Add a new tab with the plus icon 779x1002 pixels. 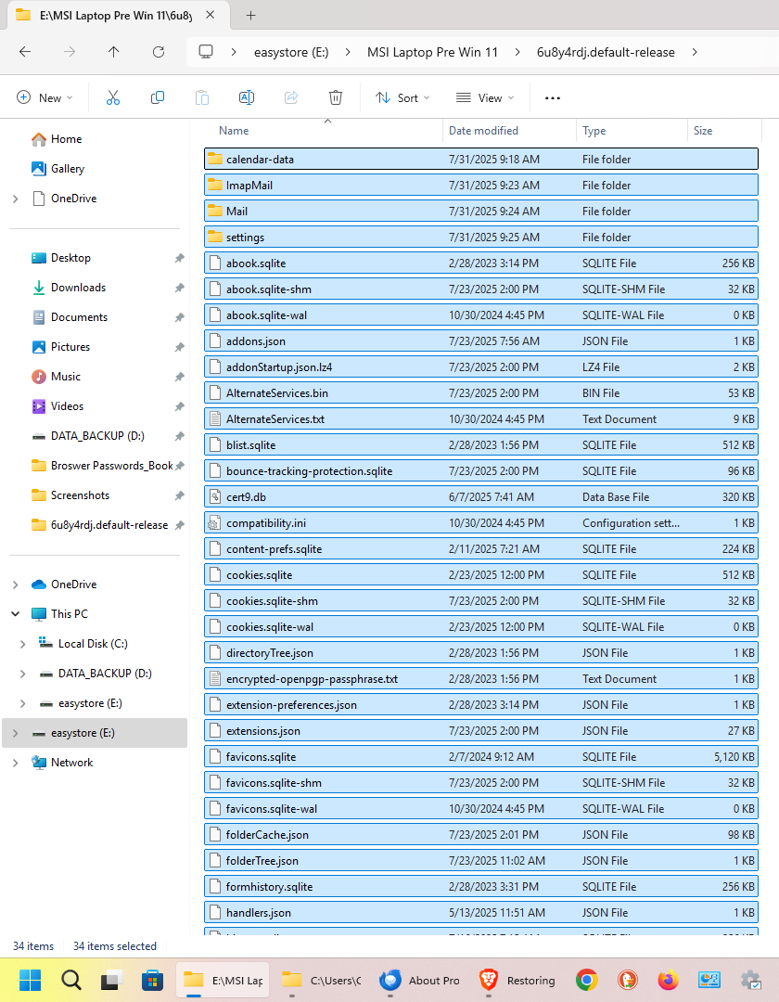tap(251, 16)
